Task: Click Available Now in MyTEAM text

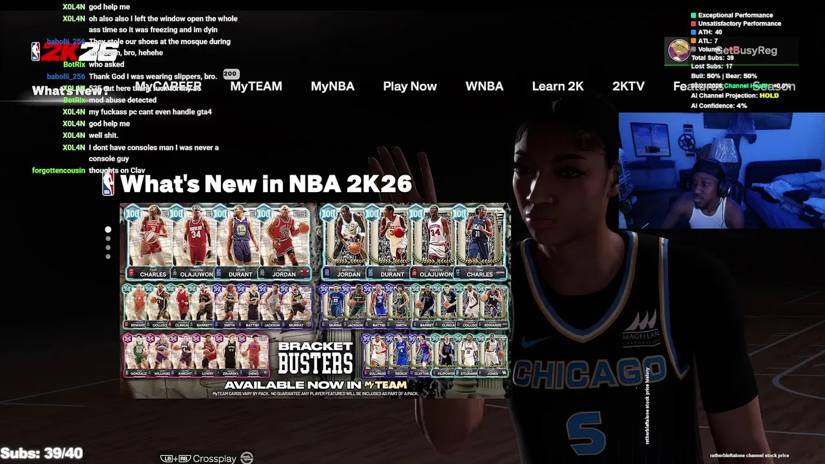Action: [315, 385]
